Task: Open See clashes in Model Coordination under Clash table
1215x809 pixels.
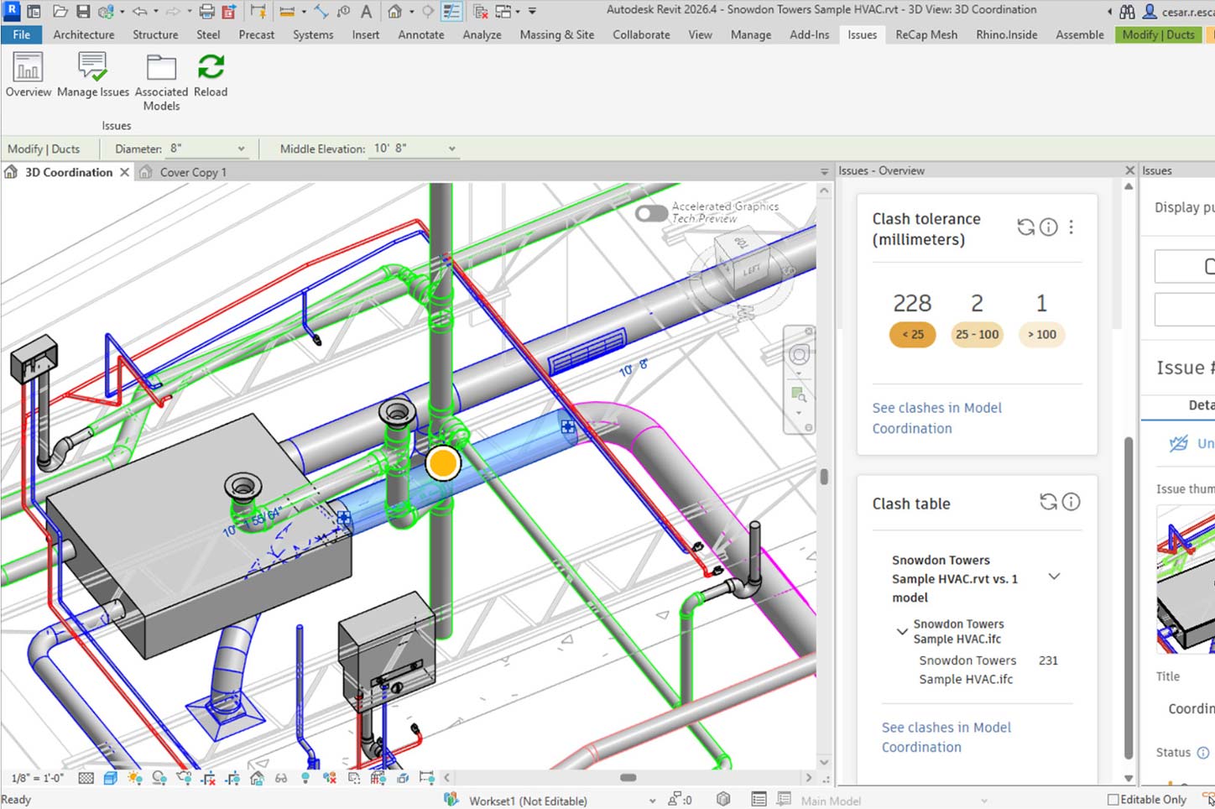Action: pos(946,737)
